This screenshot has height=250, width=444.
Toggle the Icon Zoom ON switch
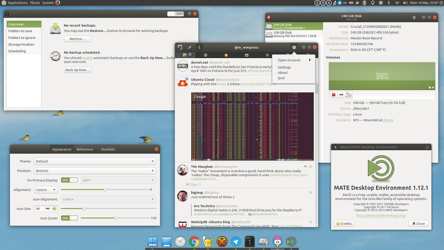coord(69,218)
